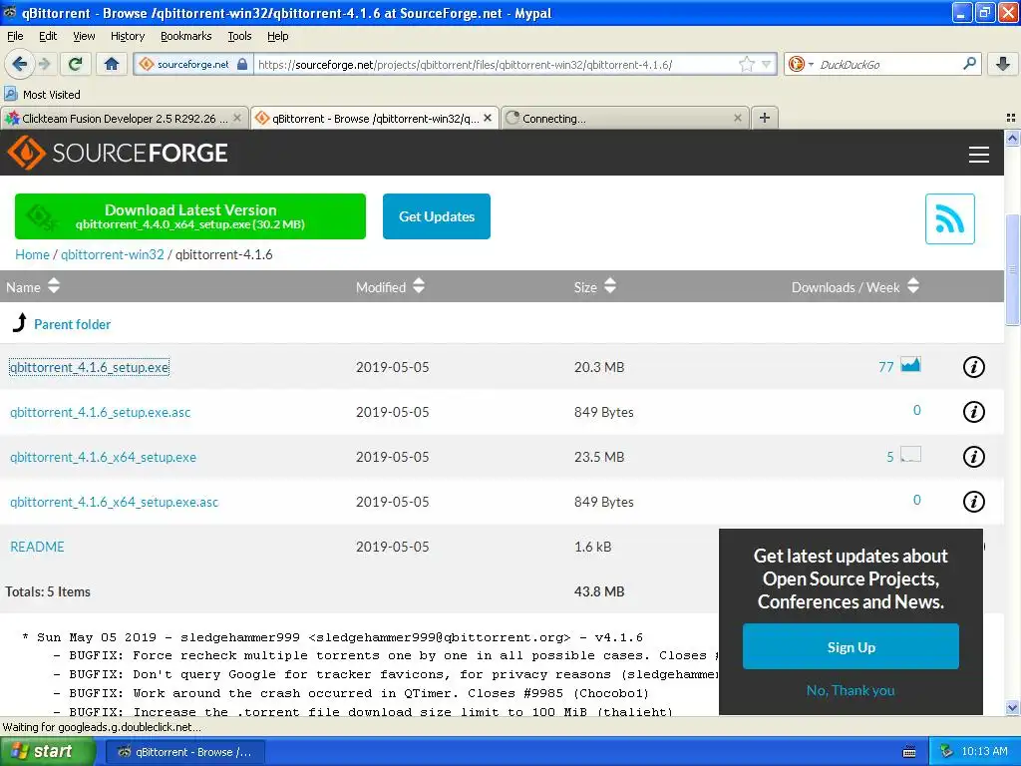Open the Help menu
The width and height of the screenshot is (1021, 766).
pos(277,36)
